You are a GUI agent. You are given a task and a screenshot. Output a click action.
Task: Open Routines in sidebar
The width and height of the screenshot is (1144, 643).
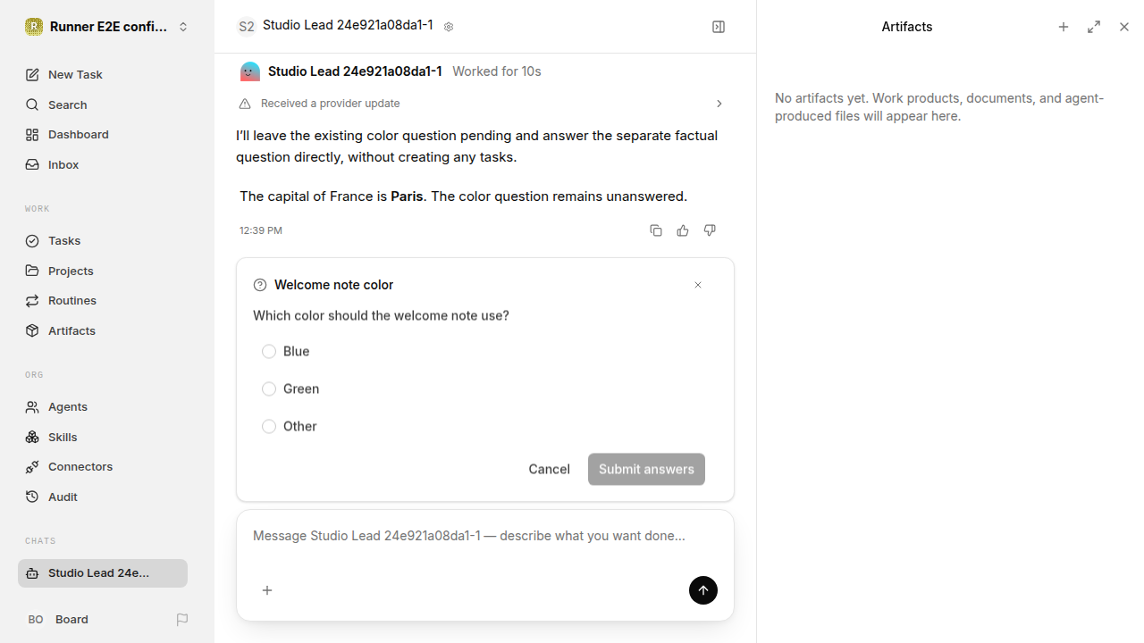coord(103,301)
